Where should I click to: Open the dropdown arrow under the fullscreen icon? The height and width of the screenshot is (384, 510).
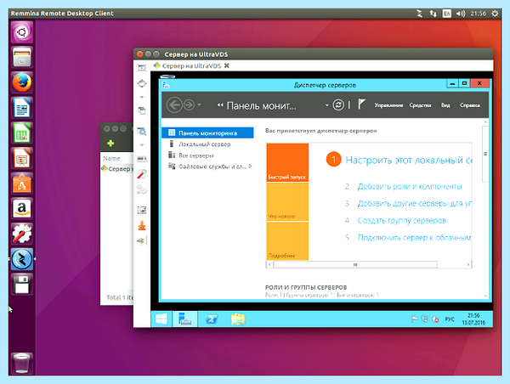(142, 97)
